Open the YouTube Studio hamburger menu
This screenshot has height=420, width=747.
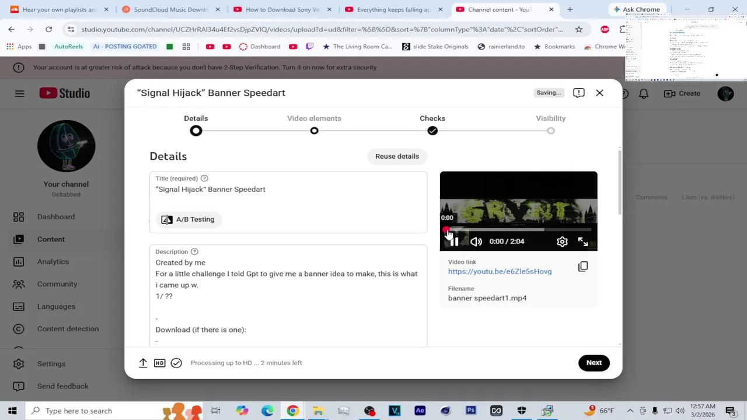[19, 93]
